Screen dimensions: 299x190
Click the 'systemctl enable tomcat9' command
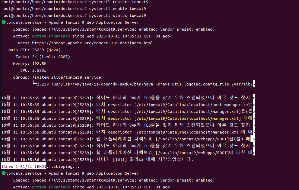click(118, 9)
